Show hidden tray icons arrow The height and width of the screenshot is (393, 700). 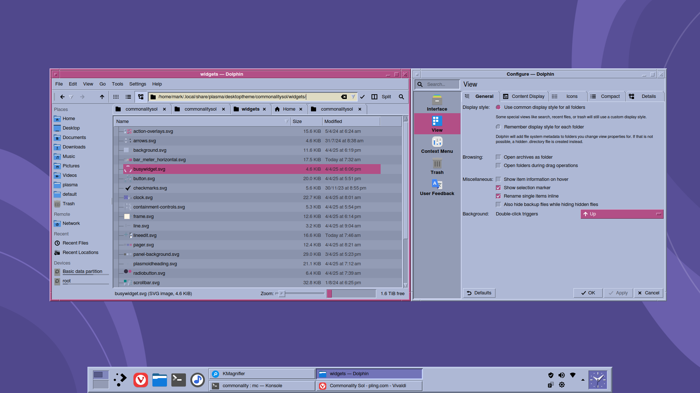pyautogui.click(x=583, y=380)
